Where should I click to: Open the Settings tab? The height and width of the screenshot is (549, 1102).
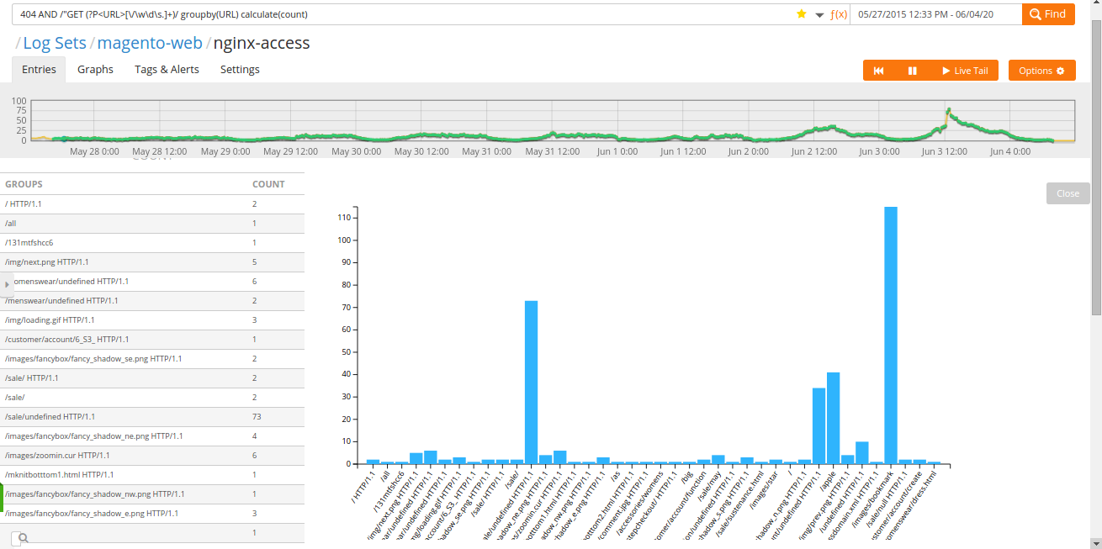(x=240, y=70)
